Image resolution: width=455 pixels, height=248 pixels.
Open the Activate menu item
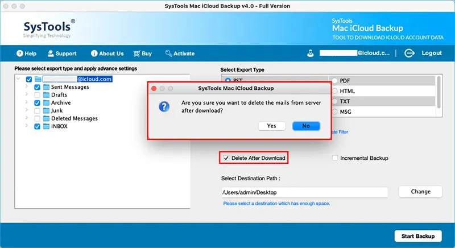coord(180,53)
